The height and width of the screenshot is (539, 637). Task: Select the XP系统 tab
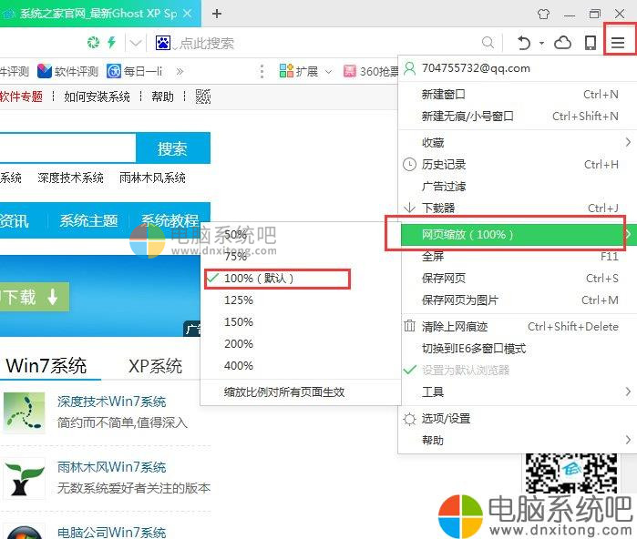[155, 366]
